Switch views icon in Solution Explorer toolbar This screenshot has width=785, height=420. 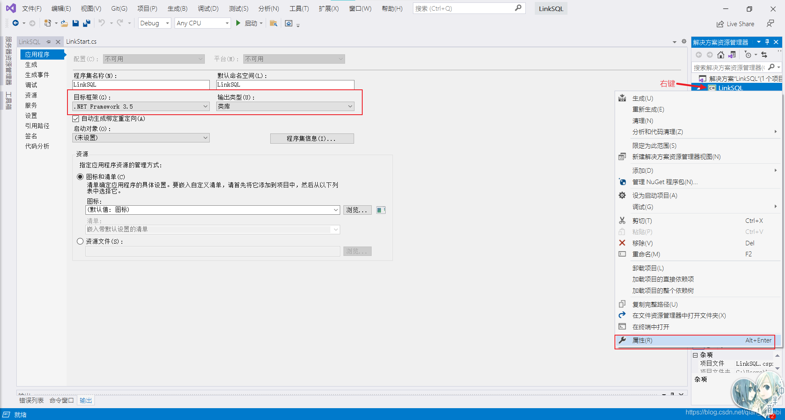732,55
